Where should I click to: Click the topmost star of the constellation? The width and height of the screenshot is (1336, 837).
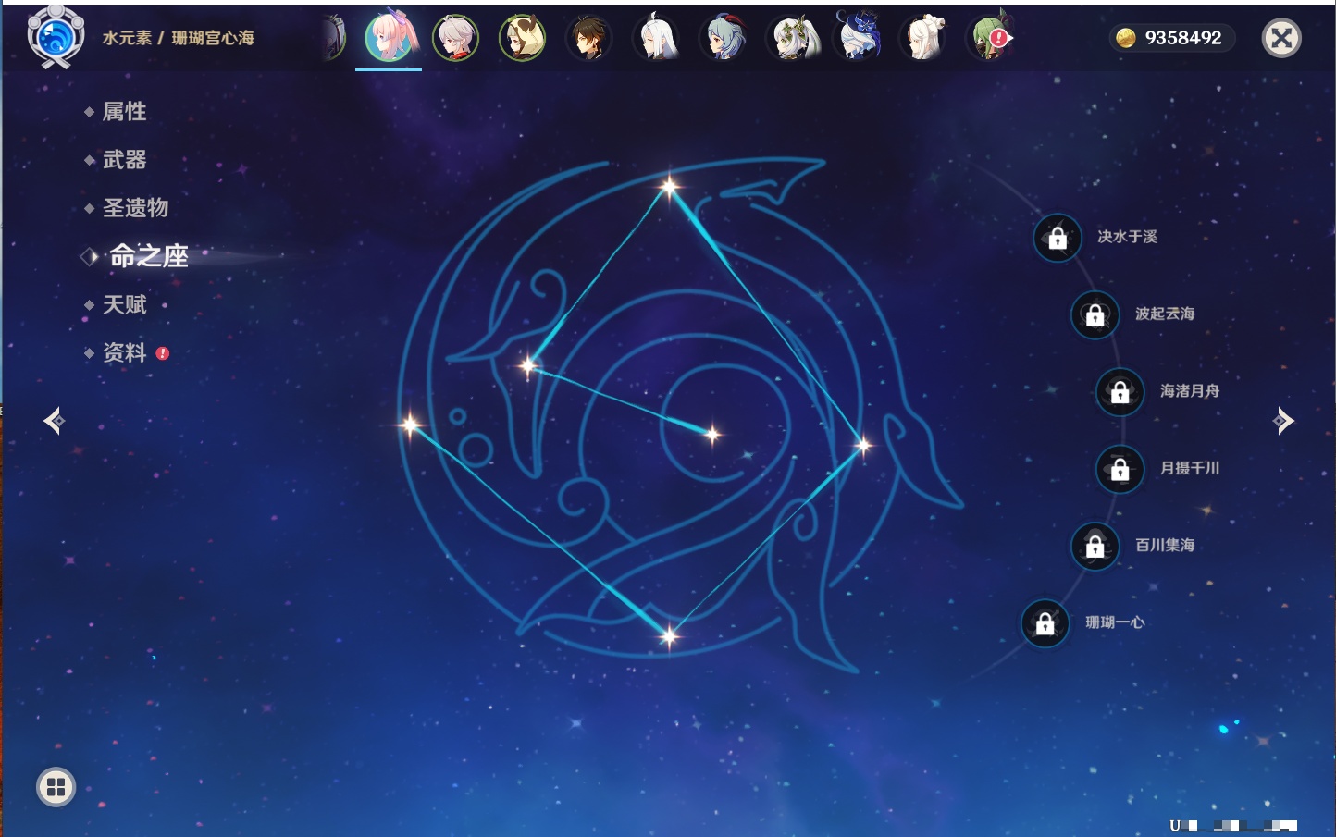pyautogui.click(x=669, y=187)
